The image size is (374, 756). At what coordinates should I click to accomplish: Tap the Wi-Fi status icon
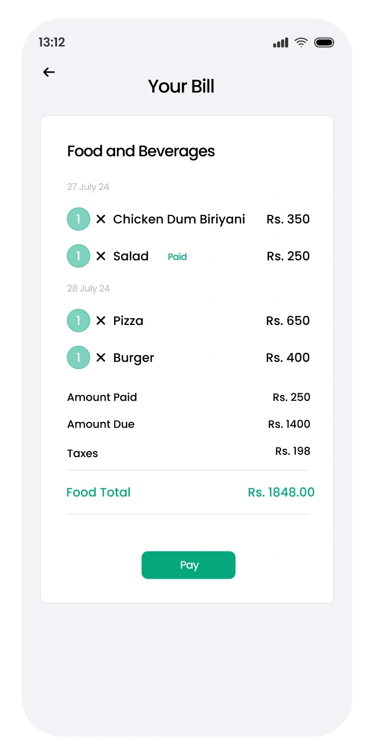tap(301, 42)
